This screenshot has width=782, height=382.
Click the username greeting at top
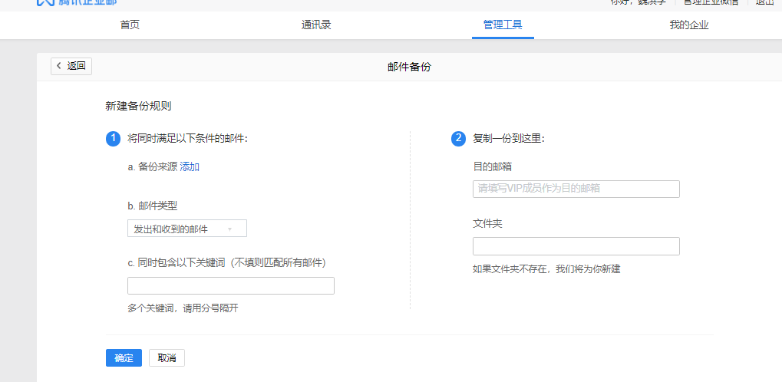click(637, 2)
